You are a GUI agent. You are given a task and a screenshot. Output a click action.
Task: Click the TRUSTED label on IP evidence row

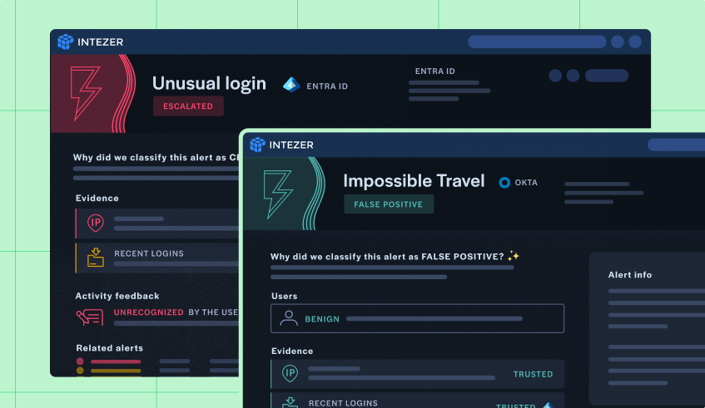pyautogui.click(x=533, y=374)
